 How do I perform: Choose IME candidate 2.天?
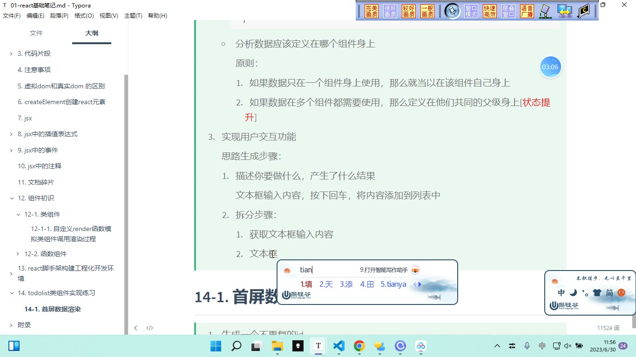326,284
